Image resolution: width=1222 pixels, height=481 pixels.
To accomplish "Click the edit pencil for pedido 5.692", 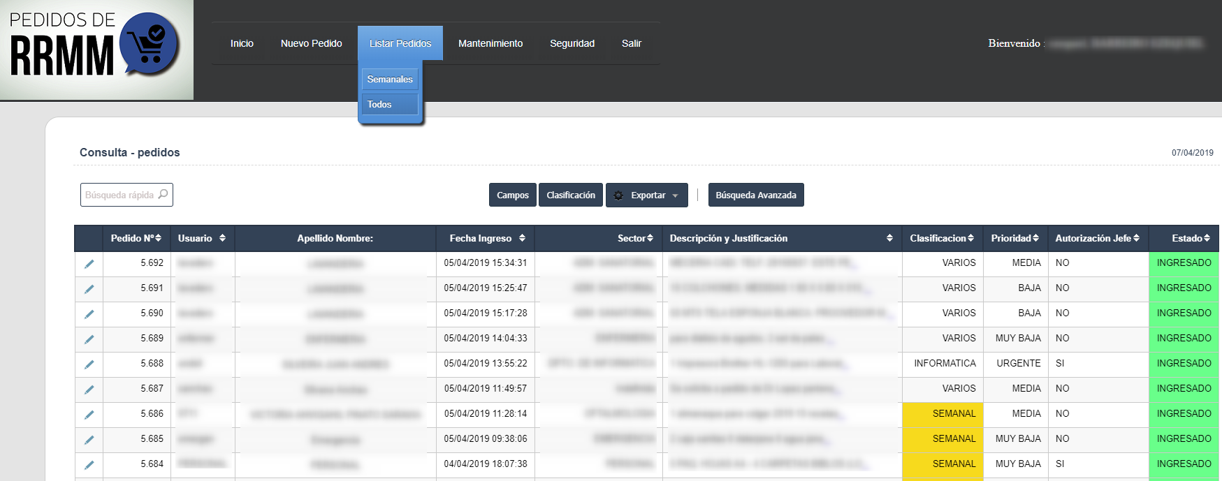I will point(89,264).
